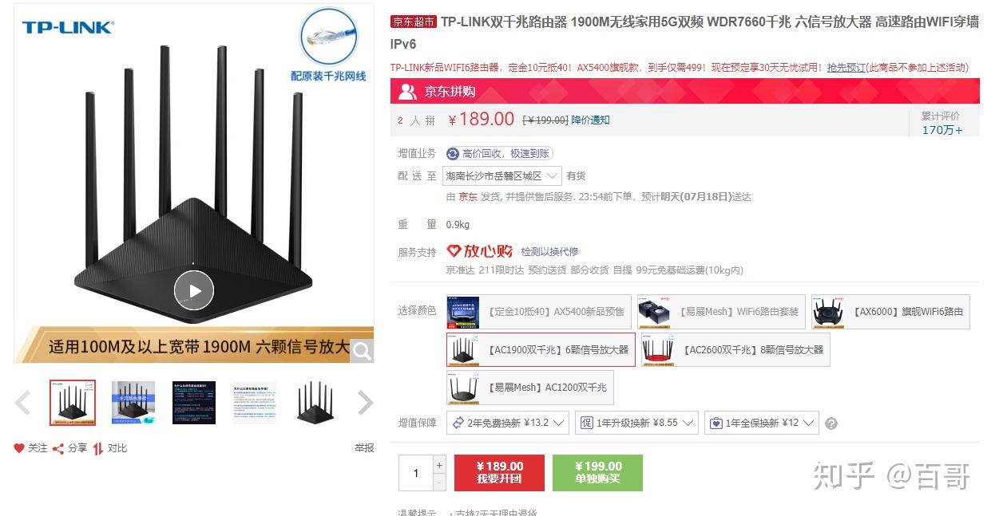
Task: Click the 高价回收 recycle service icon
Action: click(453, 153)
